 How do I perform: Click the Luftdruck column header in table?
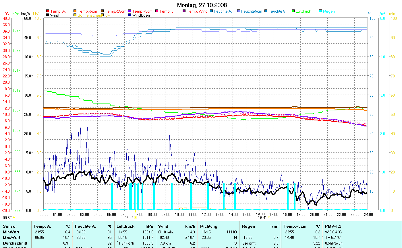pos(125,226)
